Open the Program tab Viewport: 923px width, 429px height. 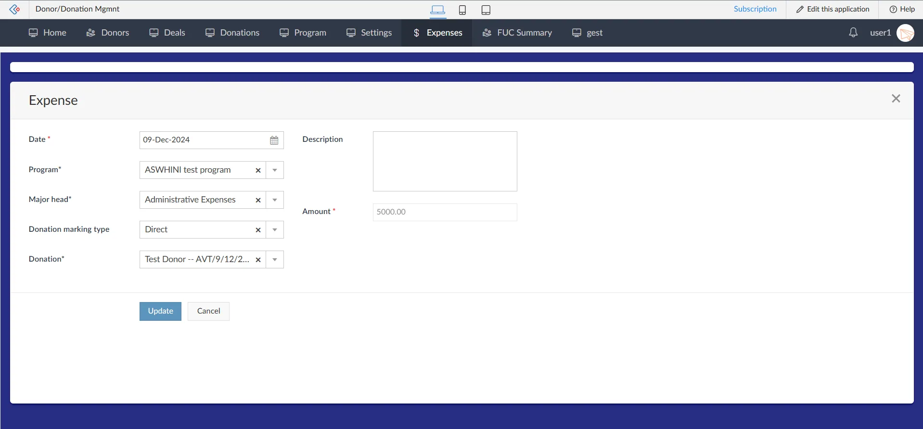click(x=303, y=33)
